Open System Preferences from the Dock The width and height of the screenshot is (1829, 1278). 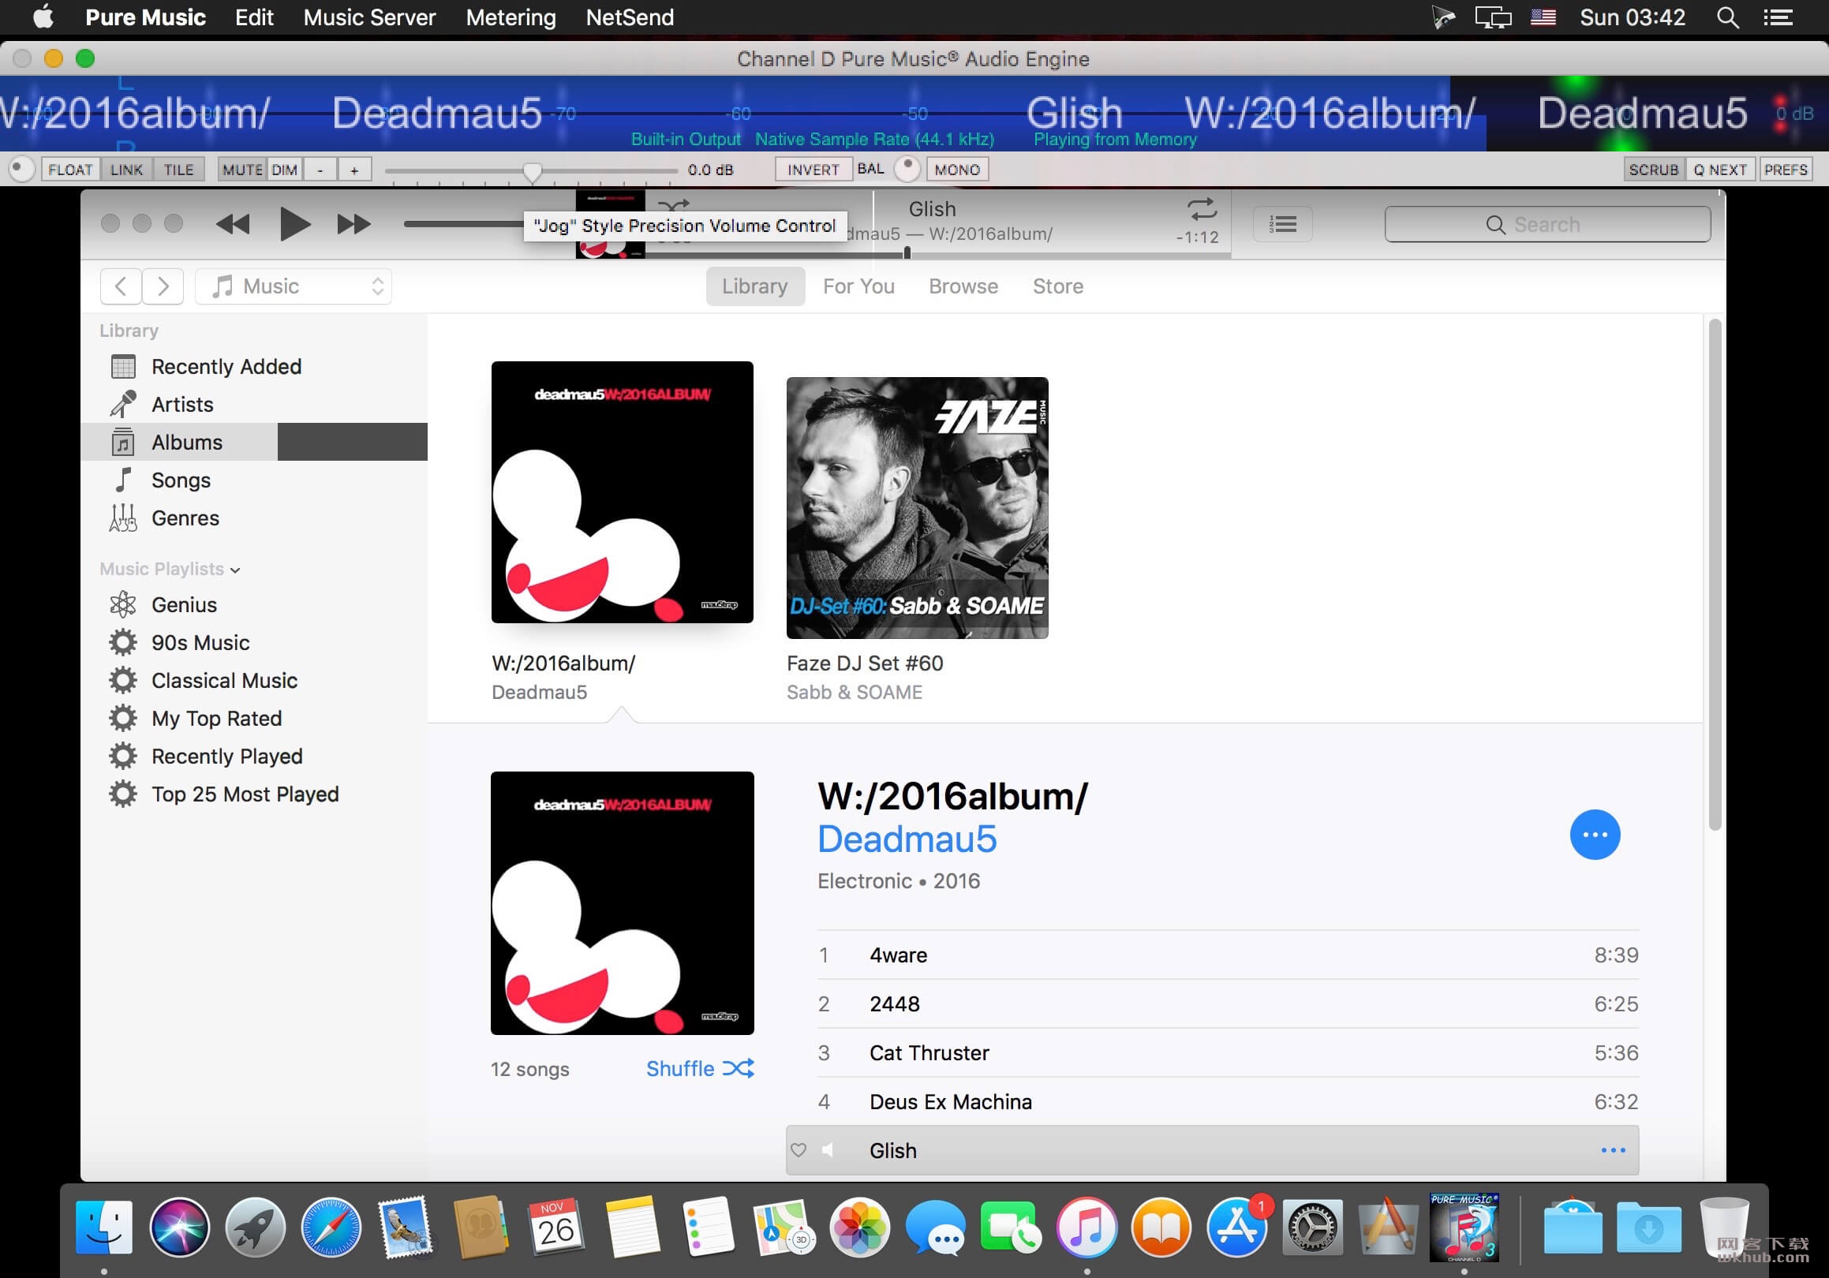click(1311, 1227)
